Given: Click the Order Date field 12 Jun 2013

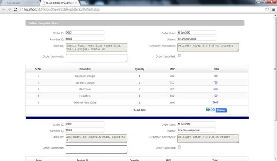Looking at the screenshot, I should (x=196, y=33).
